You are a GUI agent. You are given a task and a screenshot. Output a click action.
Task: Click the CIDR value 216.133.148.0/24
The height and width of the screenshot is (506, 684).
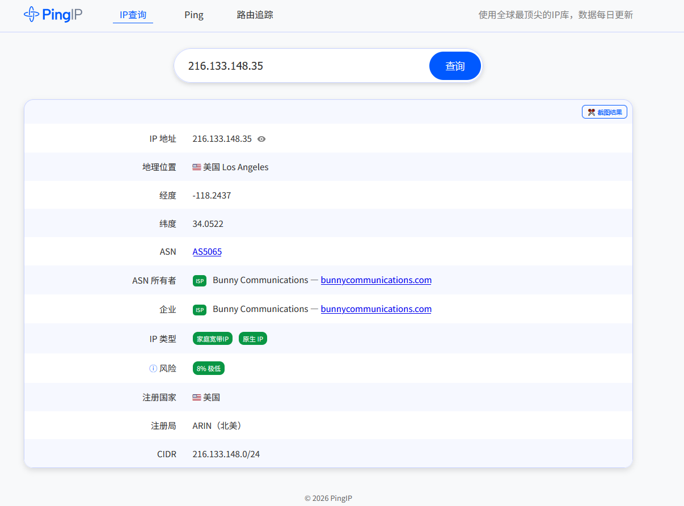pyautogui.click(x=226, y=454)
